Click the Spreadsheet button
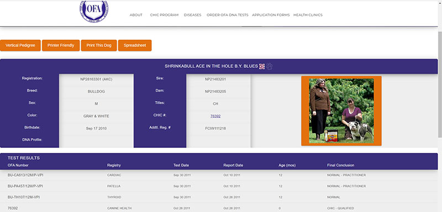 coord(135,45)
